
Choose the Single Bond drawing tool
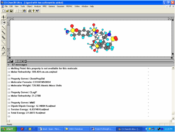tap(3, 27)
